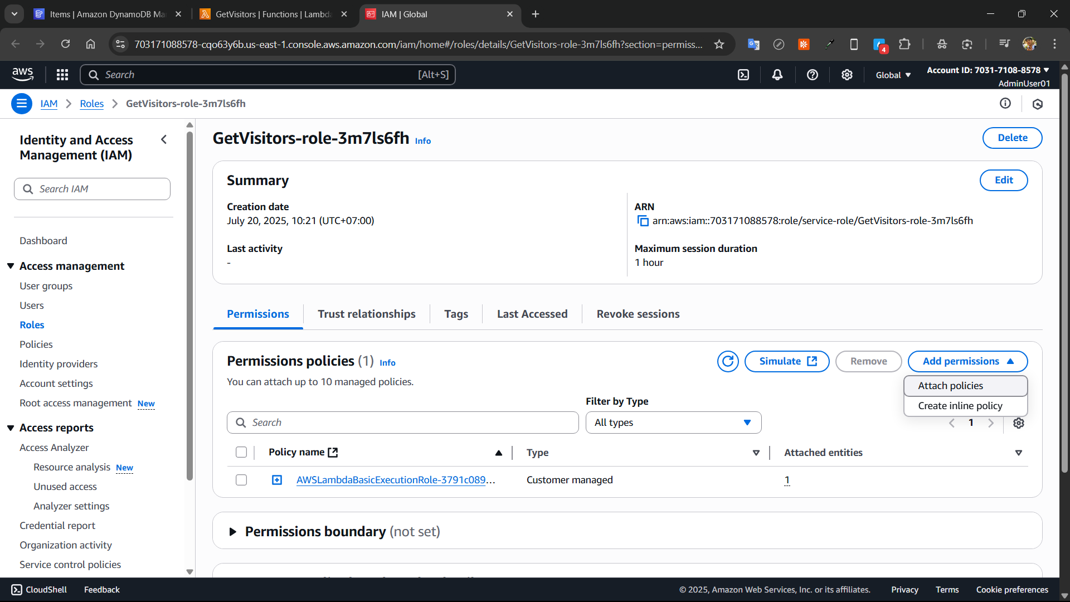Collapse the IAM sidebar with the chevron
Screen dimensions: 1070x602
(x=164, y=139)
